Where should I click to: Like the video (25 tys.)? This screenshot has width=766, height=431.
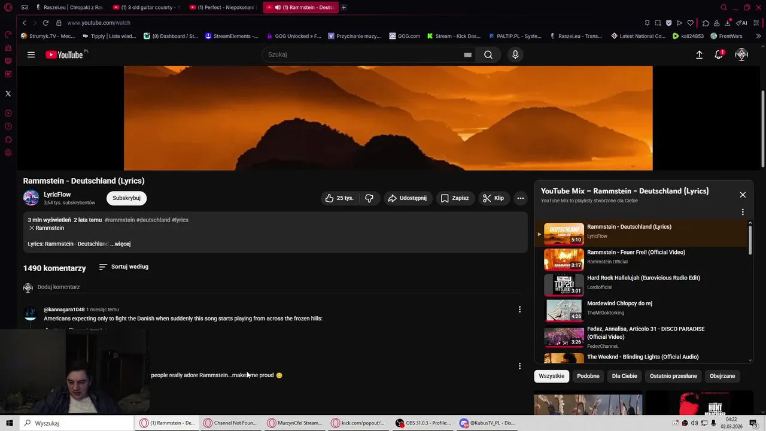click(x=340, y=198)
